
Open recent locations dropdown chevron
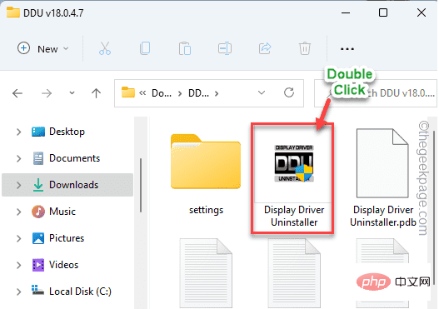(72, 93)
